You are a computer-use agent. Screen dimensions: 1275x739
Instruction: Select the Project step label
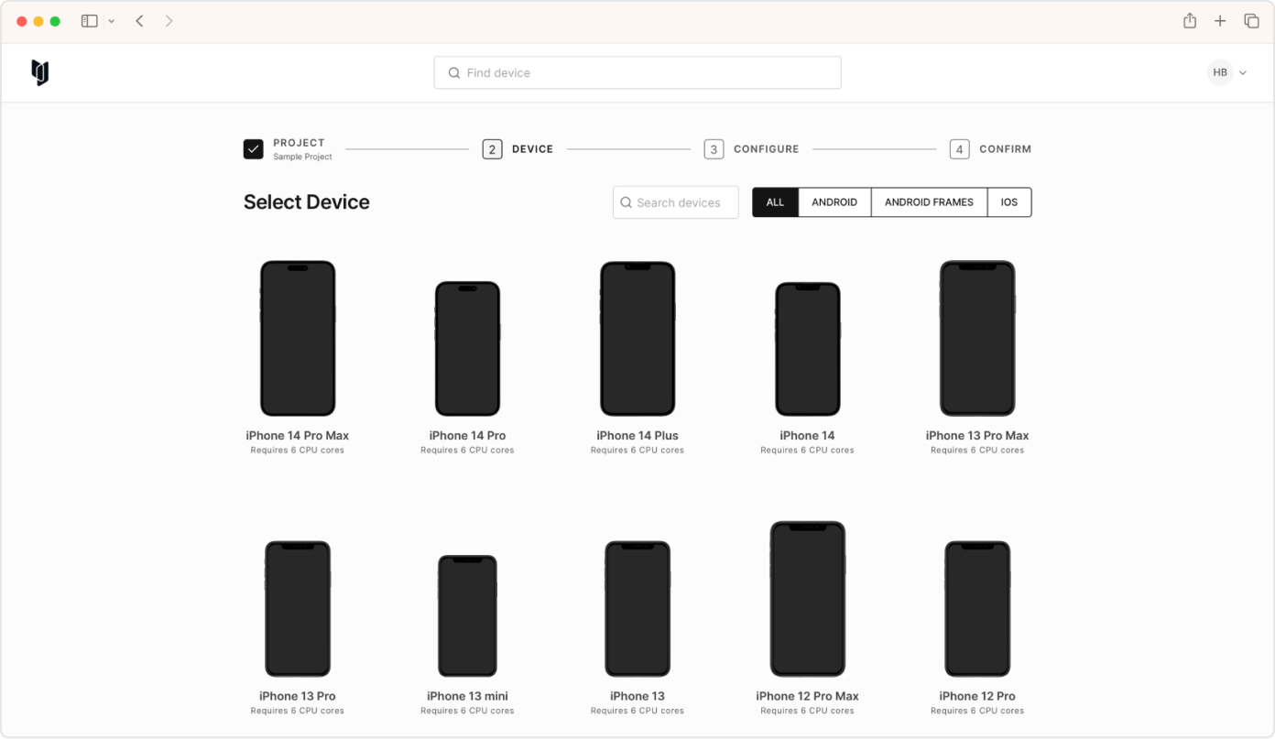299,143
